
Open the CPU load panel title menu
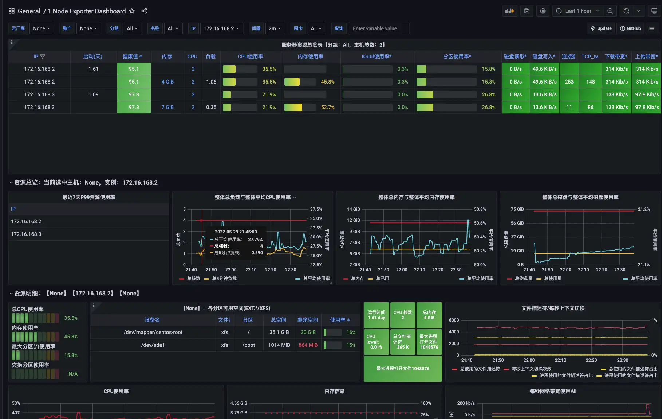pos(255,197)
